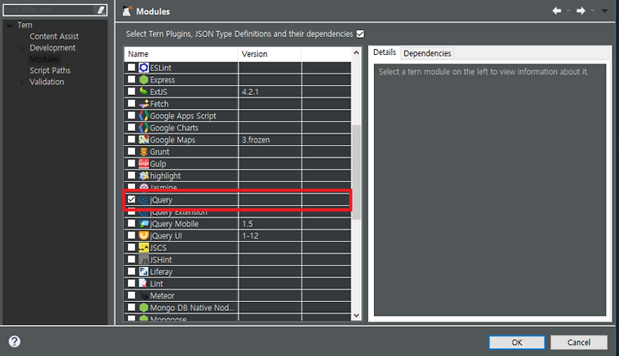Toggle the select dependencies checkbox
Screen dimensions: 619x356
360,33
